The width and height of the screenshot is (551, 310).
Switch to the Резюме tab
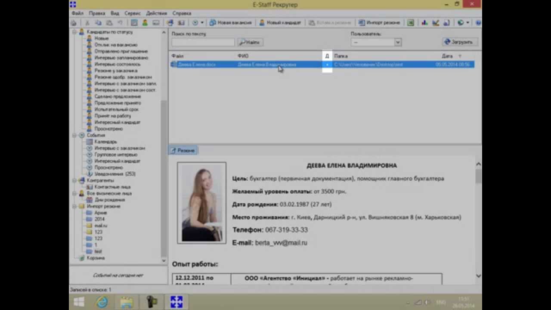[183, 150]
